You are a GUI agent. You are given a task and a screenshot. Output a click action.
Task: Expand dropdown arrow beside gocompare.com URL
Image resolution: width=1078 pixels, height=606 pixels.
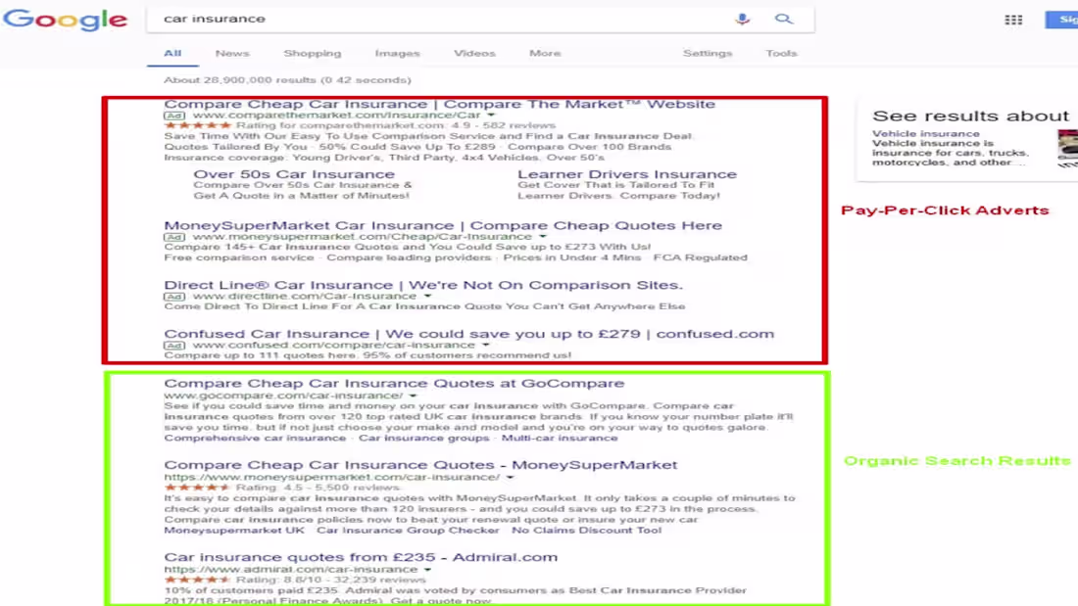413,396
